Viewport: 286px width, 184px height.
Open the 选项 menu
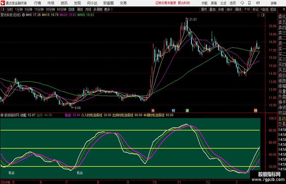click(x=232, y=3)
